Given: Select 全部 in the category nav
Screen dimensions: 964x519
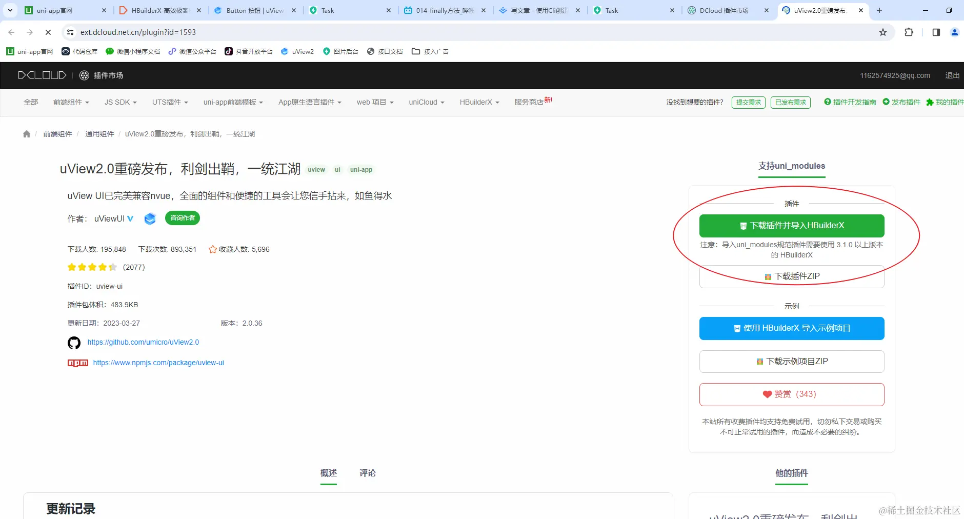Looking at the screenshot, I should click(31, 102).
